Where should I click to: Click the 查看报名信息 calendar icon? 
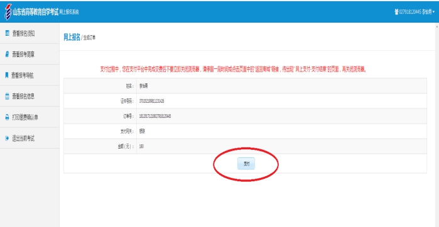click(8, 97)
